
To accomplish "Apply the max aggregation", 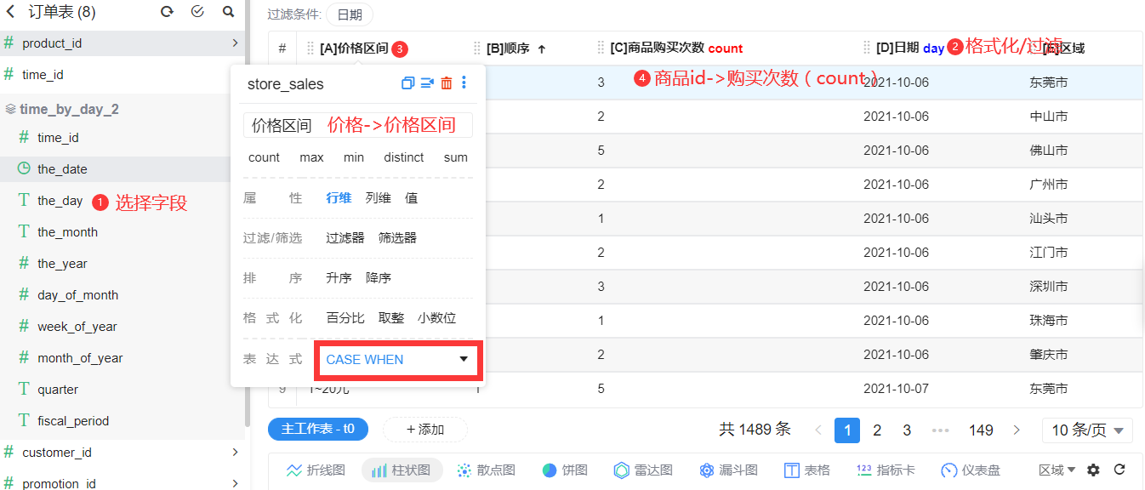I will [311, 157].
